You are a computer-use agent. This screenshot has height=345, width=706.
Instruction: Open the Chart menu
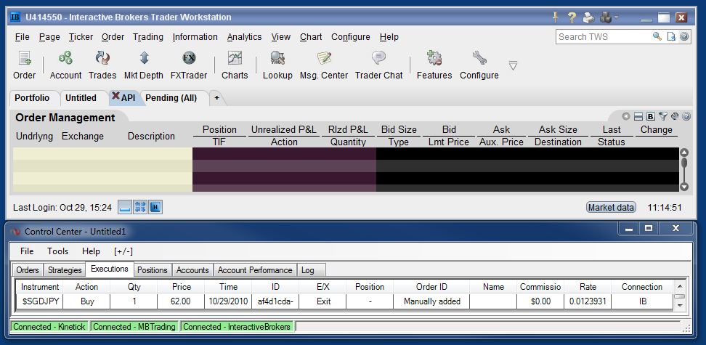pos(311,37)
